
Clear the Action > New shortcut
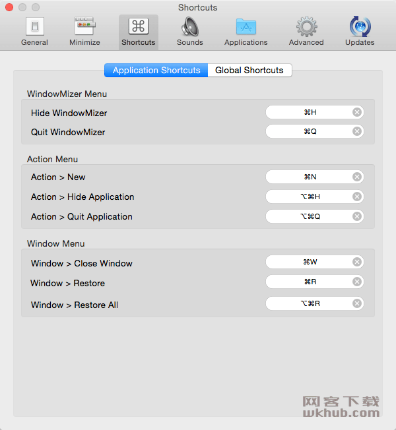[x=357, y=177]
